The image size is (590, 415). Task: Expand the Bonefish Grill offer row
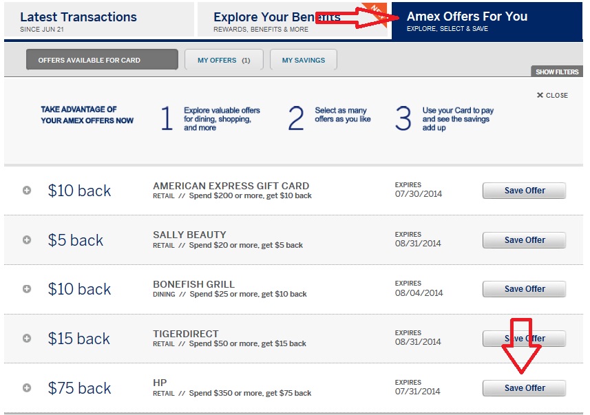(x=27, y=289)
